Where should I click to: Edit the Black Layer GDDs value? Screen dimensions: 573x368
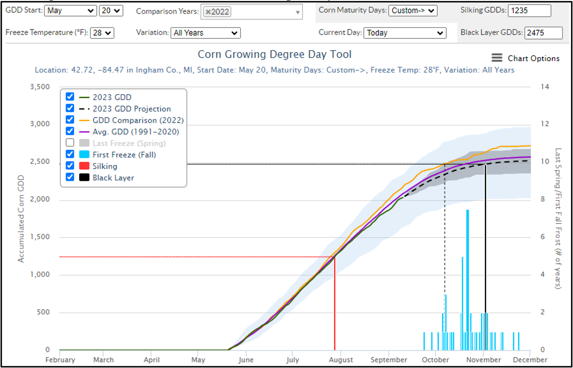tap(544, 33)
